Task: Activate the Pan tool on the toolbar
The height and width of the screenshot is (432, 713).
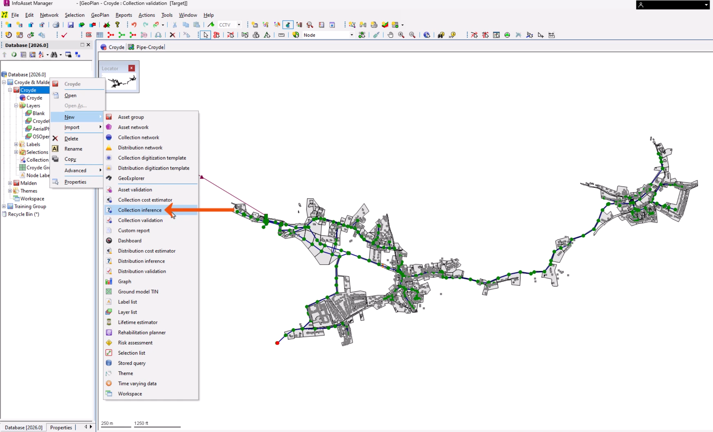Action: pos(390,35)
